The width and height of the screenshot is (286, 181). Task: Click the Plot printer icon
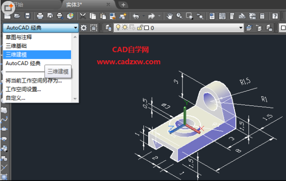[x=40, y=16]
